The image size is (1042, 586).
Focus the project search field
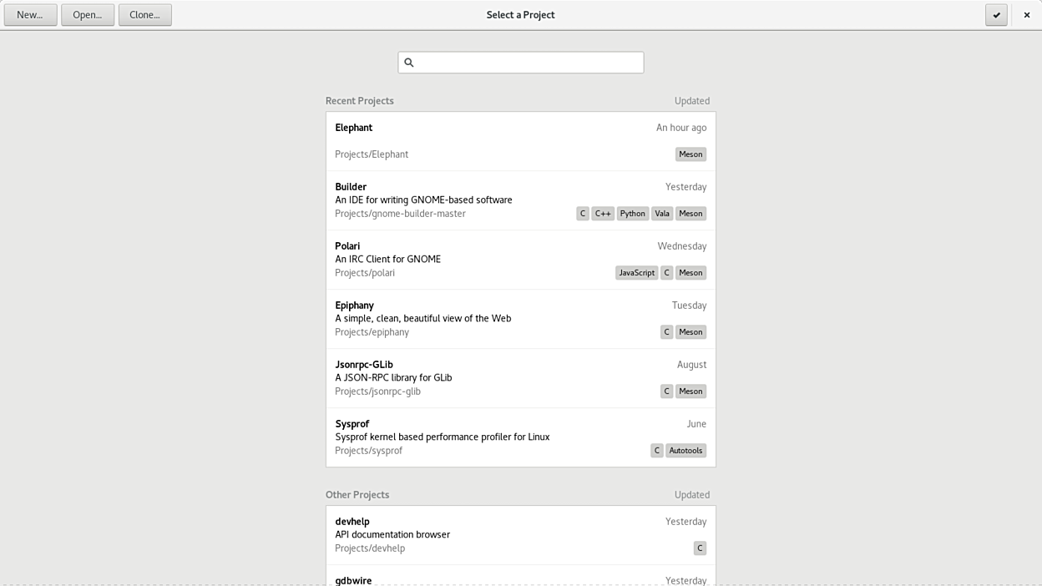(x=528, y=63)
